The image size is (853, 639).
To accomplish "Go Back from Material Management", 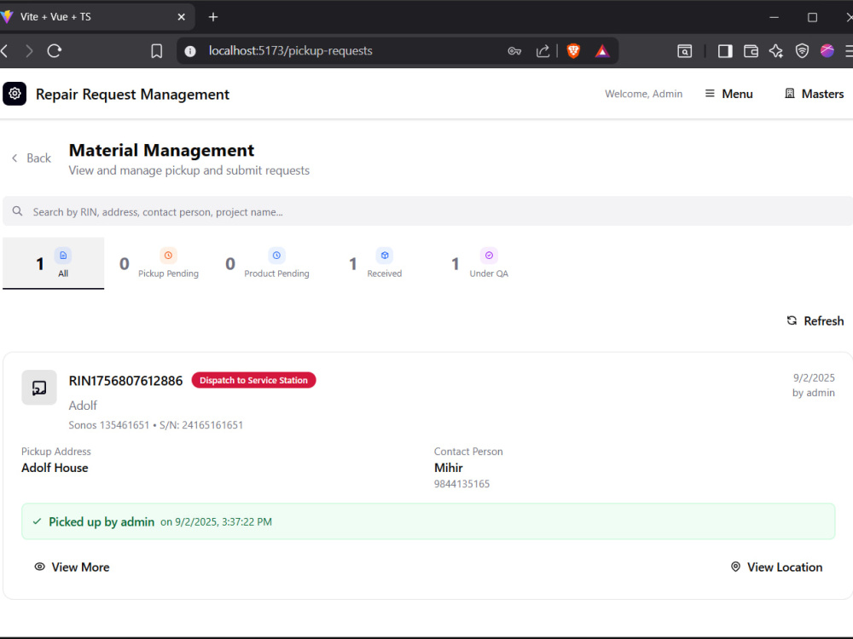I will coord(32,158).
